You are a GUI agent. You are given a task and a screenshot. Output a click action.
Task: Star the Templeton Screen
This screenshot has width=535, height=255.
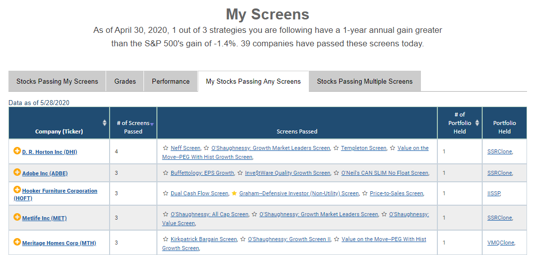[x=336, y=148]
